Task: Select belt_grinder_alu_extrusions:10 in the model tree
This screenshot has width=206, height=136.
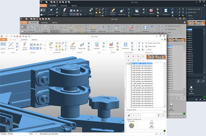Action: click(142, 90)
